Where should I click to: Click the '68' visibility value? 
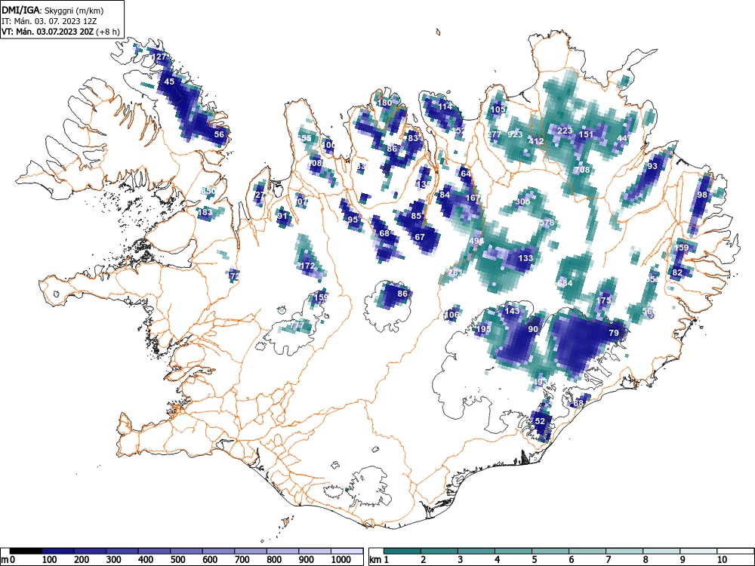click(384, 233)
